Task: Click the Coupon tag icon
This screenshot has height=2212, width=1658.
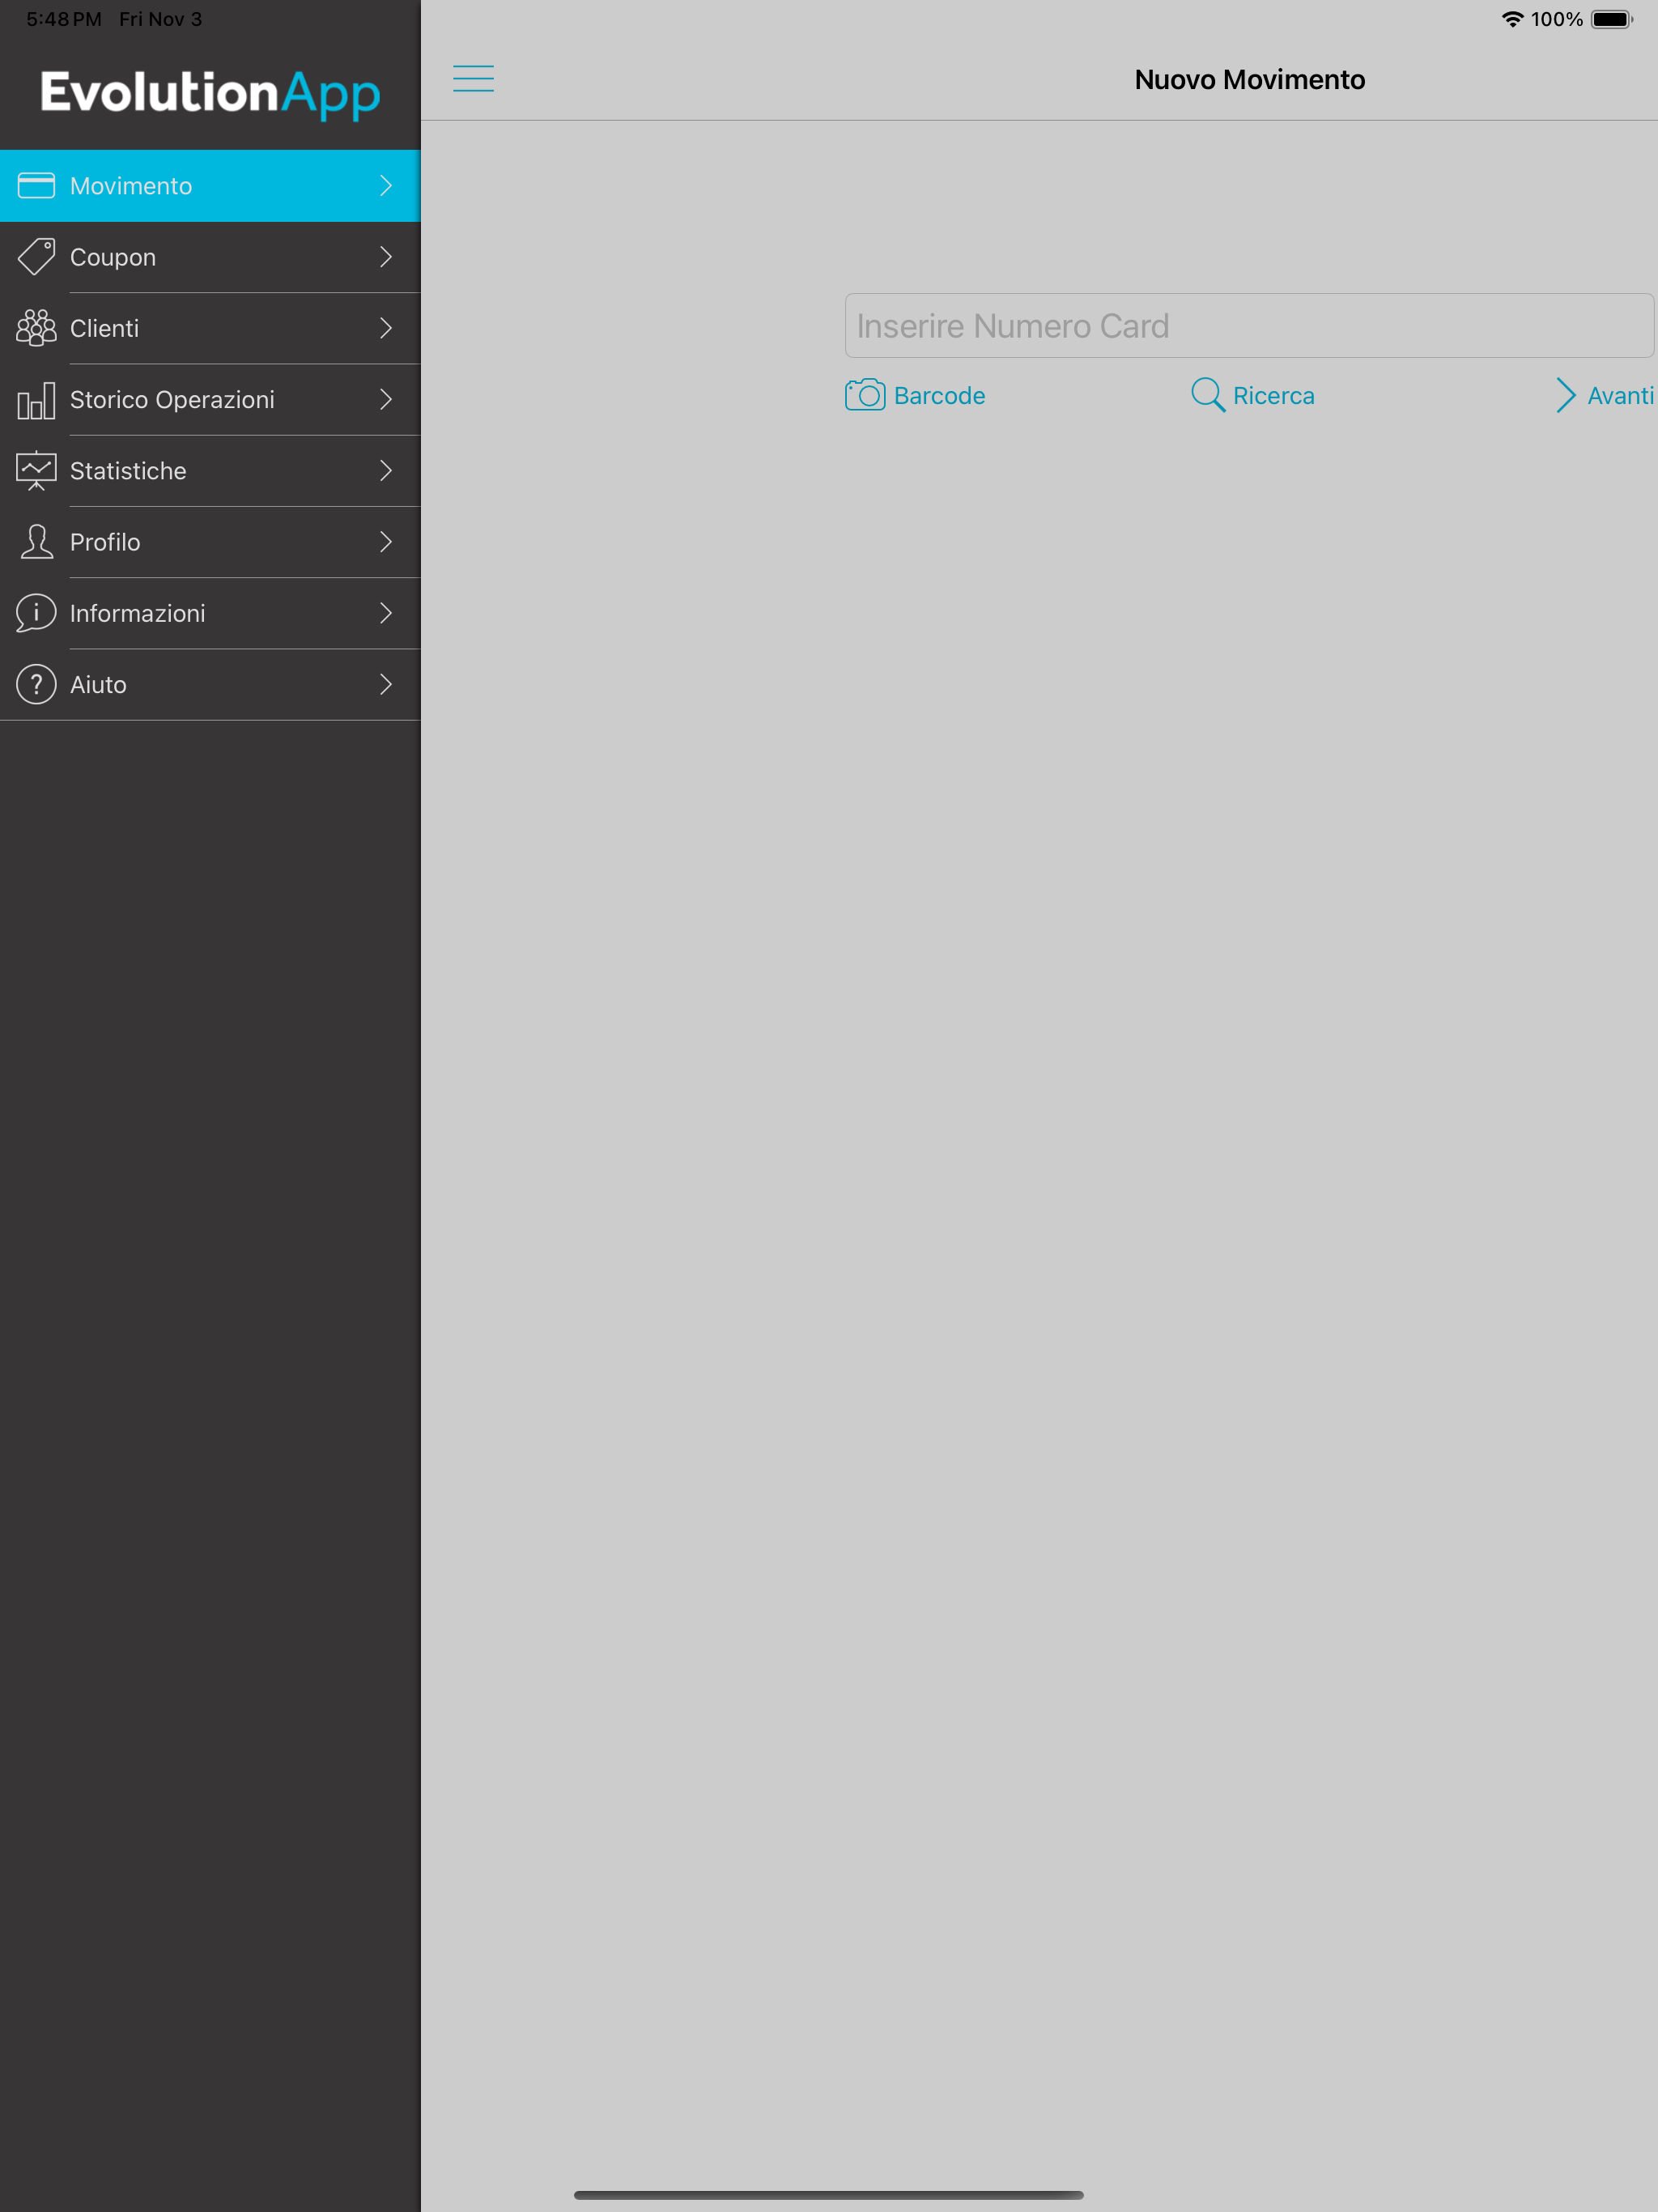Action: coord(36,257)
